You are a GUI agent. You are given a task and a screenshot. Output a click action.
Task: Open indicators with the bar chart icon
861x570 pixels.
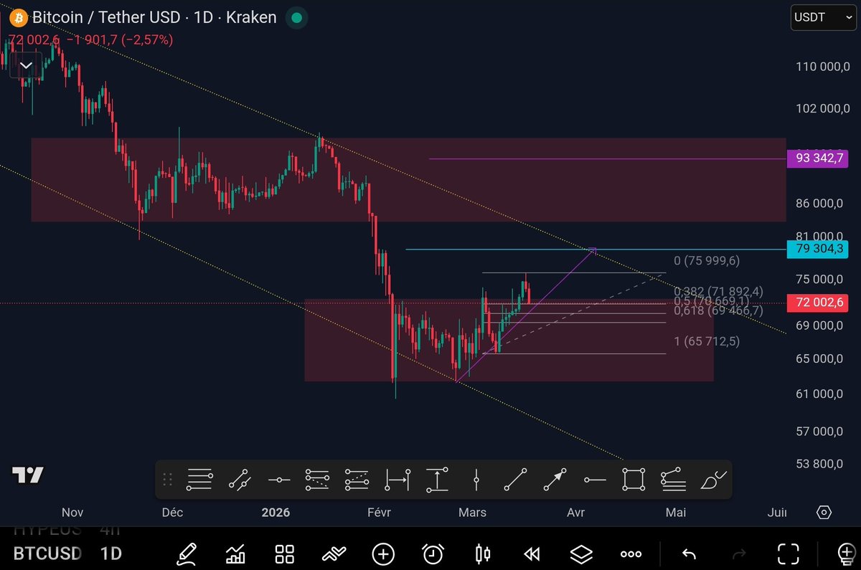[235, 553]
